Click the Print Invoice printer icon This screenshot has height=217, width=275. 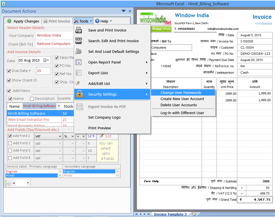coord(46,21)
